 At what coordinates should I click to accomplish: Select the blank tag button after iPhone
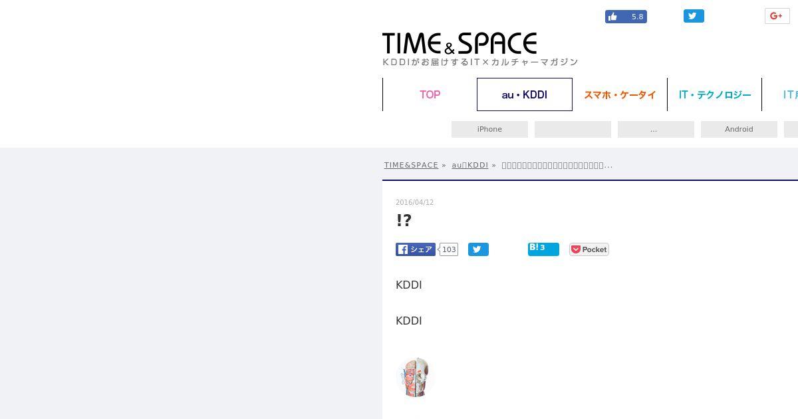[x=573, y=129]
